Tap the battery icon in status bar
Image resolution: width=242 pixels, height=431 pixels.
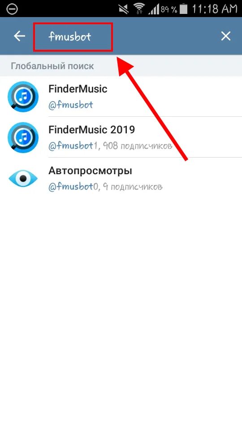pos(183,9)
